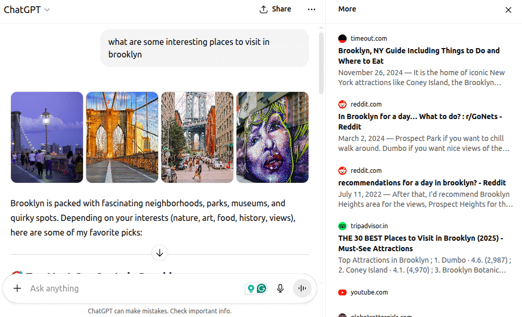Click the microphone dictation icon
This screenshot has height=317, width=522.
click(280, 288)
